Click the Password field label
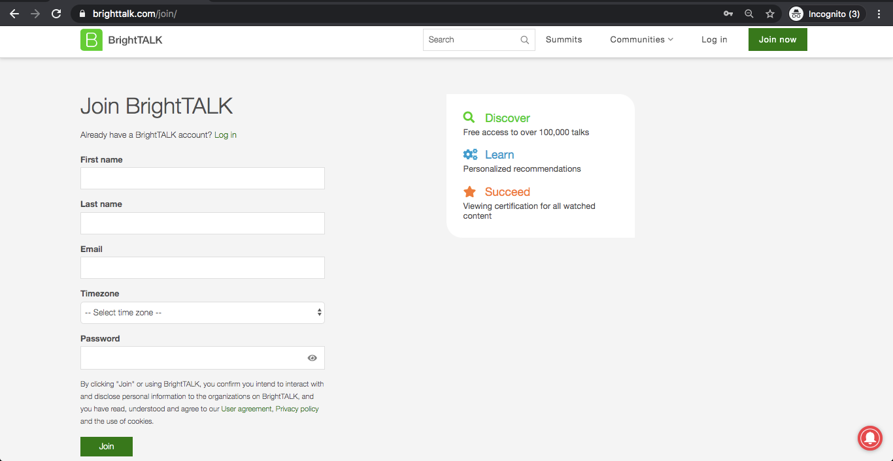The width and height of the screenshot is (893, 461). point(100,339)
